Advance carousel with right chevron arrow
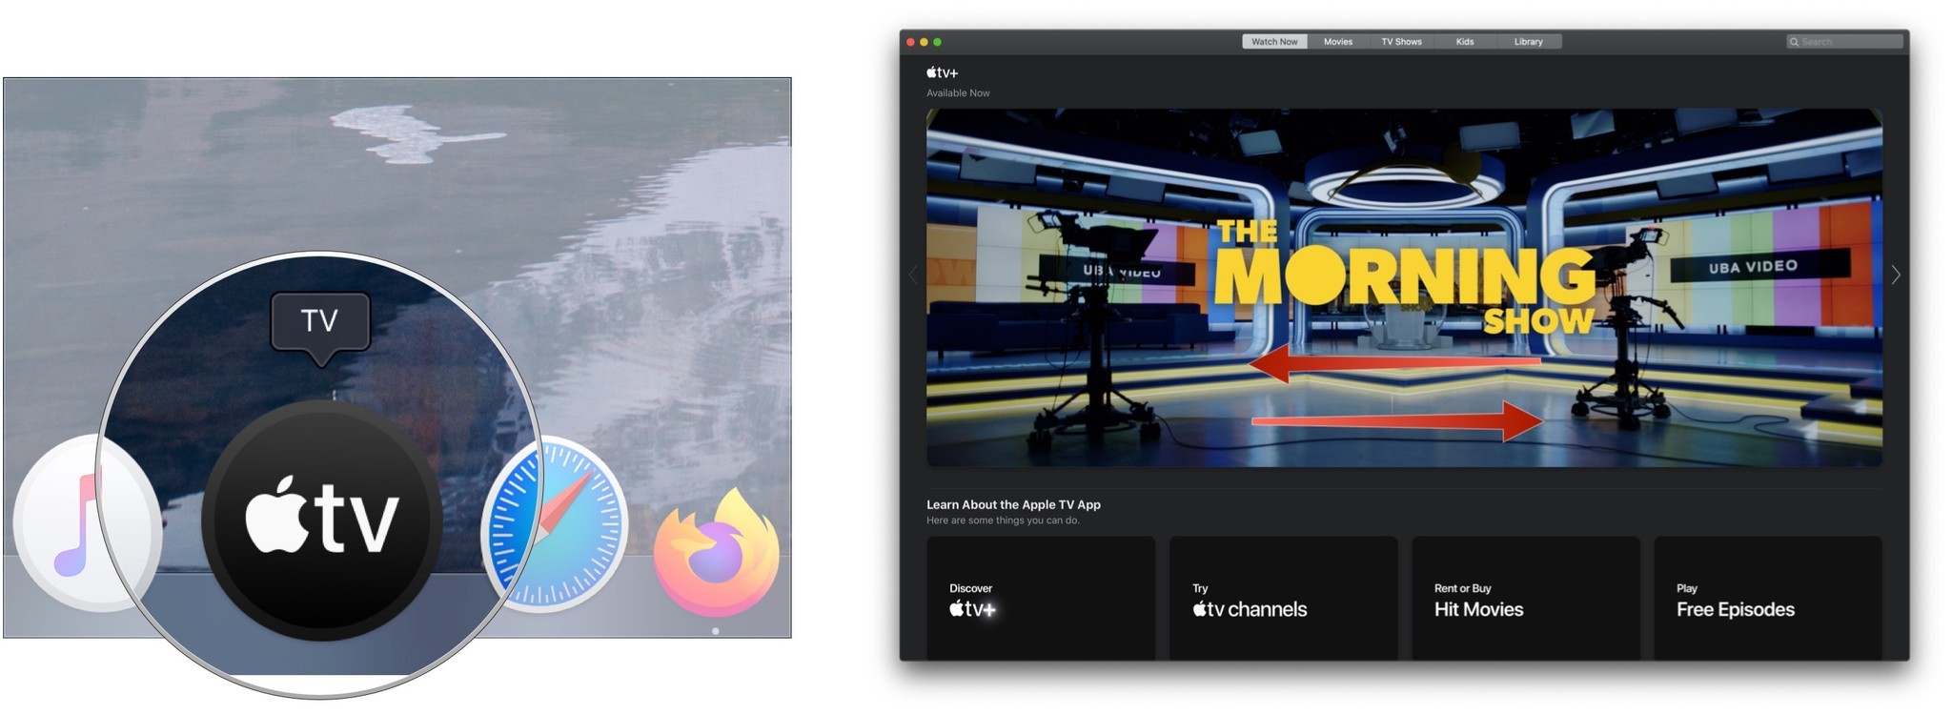 [x=1895, y=275]
